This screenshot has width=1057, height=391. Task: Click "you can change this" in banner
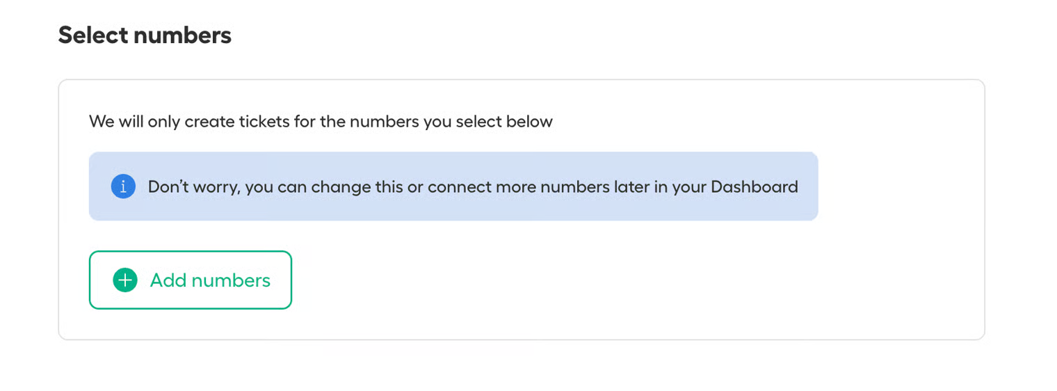316,187
